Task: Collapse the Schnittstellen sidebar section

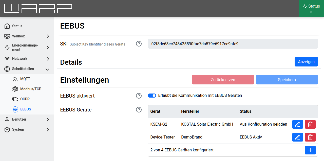Action: pos(27,69)
